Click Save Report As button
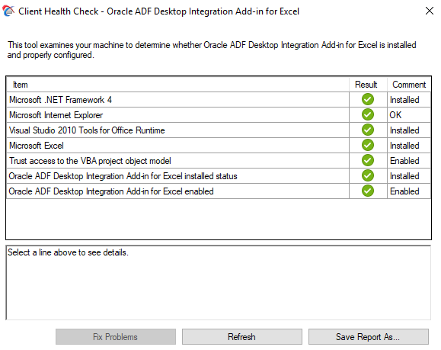The height and width of the screenshot is (350, 441). tap(369, 337)
